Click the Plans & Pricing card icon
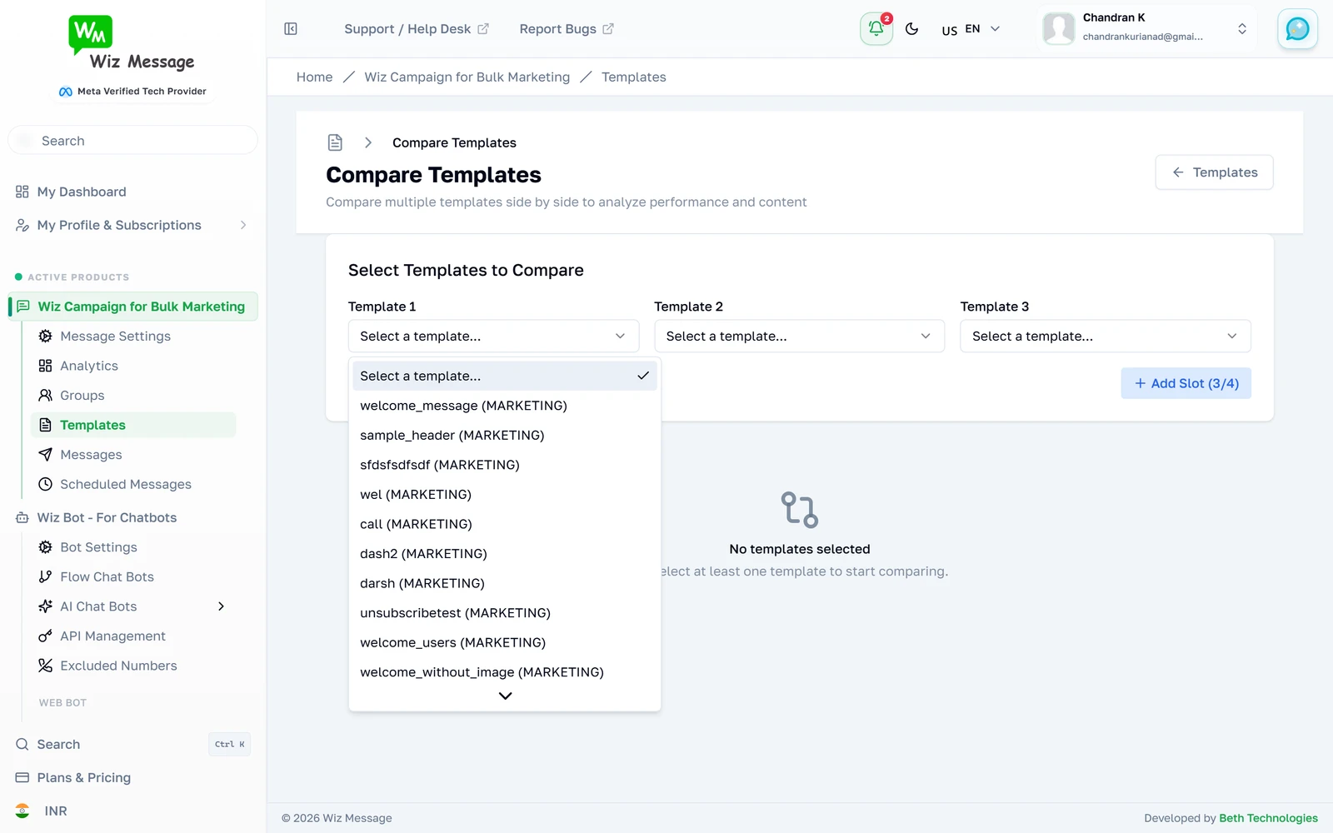This screenshot has width=1333, height=833. click(x=22, y=777)
